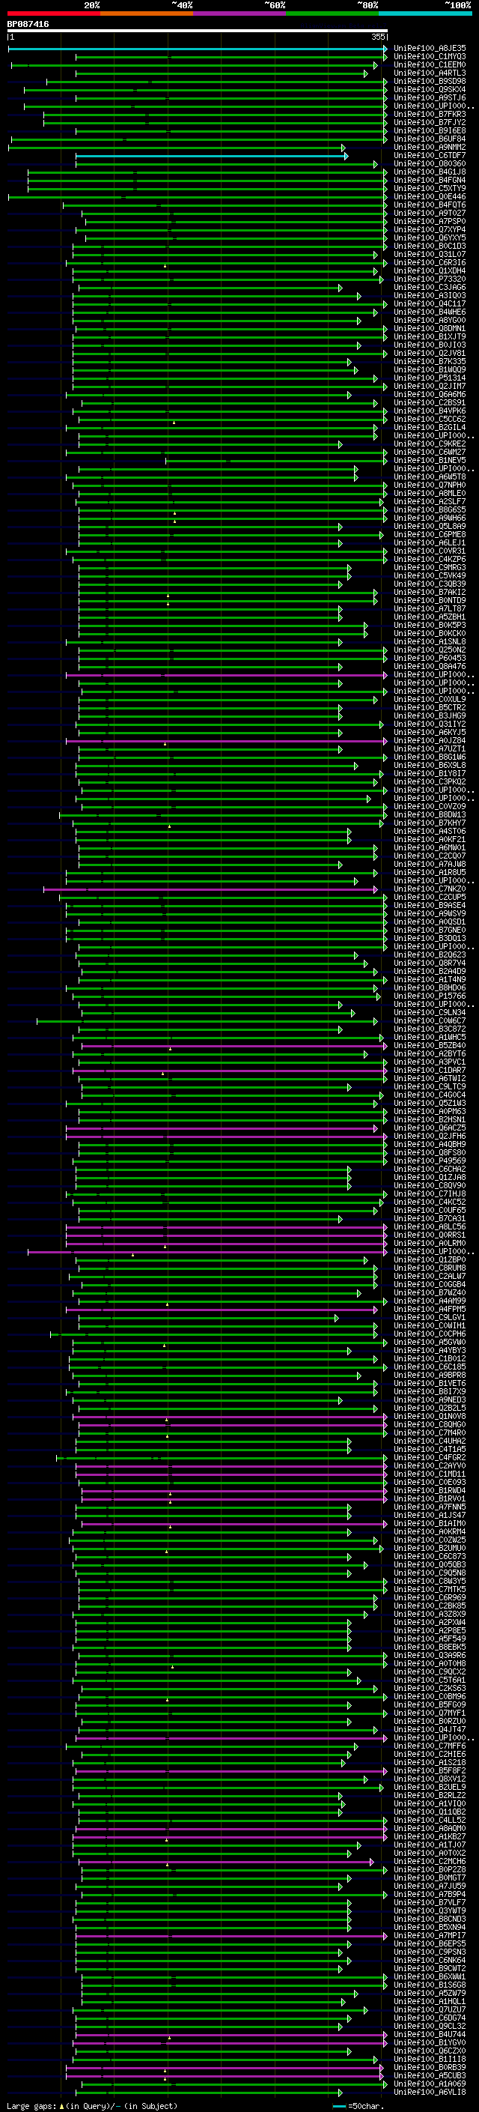The width and height of the screenshot is (479, 2112).
Task: Click the purple alignment bar of UniRef100_C7NKZ0
Action: (x=210, y=889)
